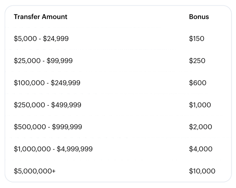
Task: Click the $4,999,999 upper limit text
Action: tap(75, 149)
